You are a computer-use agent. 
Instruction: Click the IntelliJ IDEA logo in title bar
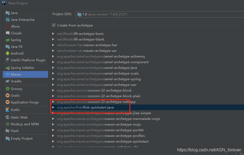tap(4, 3)
